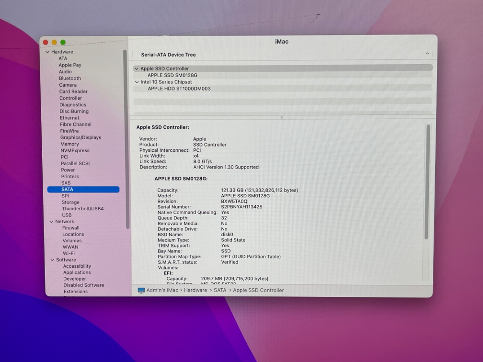
Task: Open WWAN under Network
Action: pos(70,247)
